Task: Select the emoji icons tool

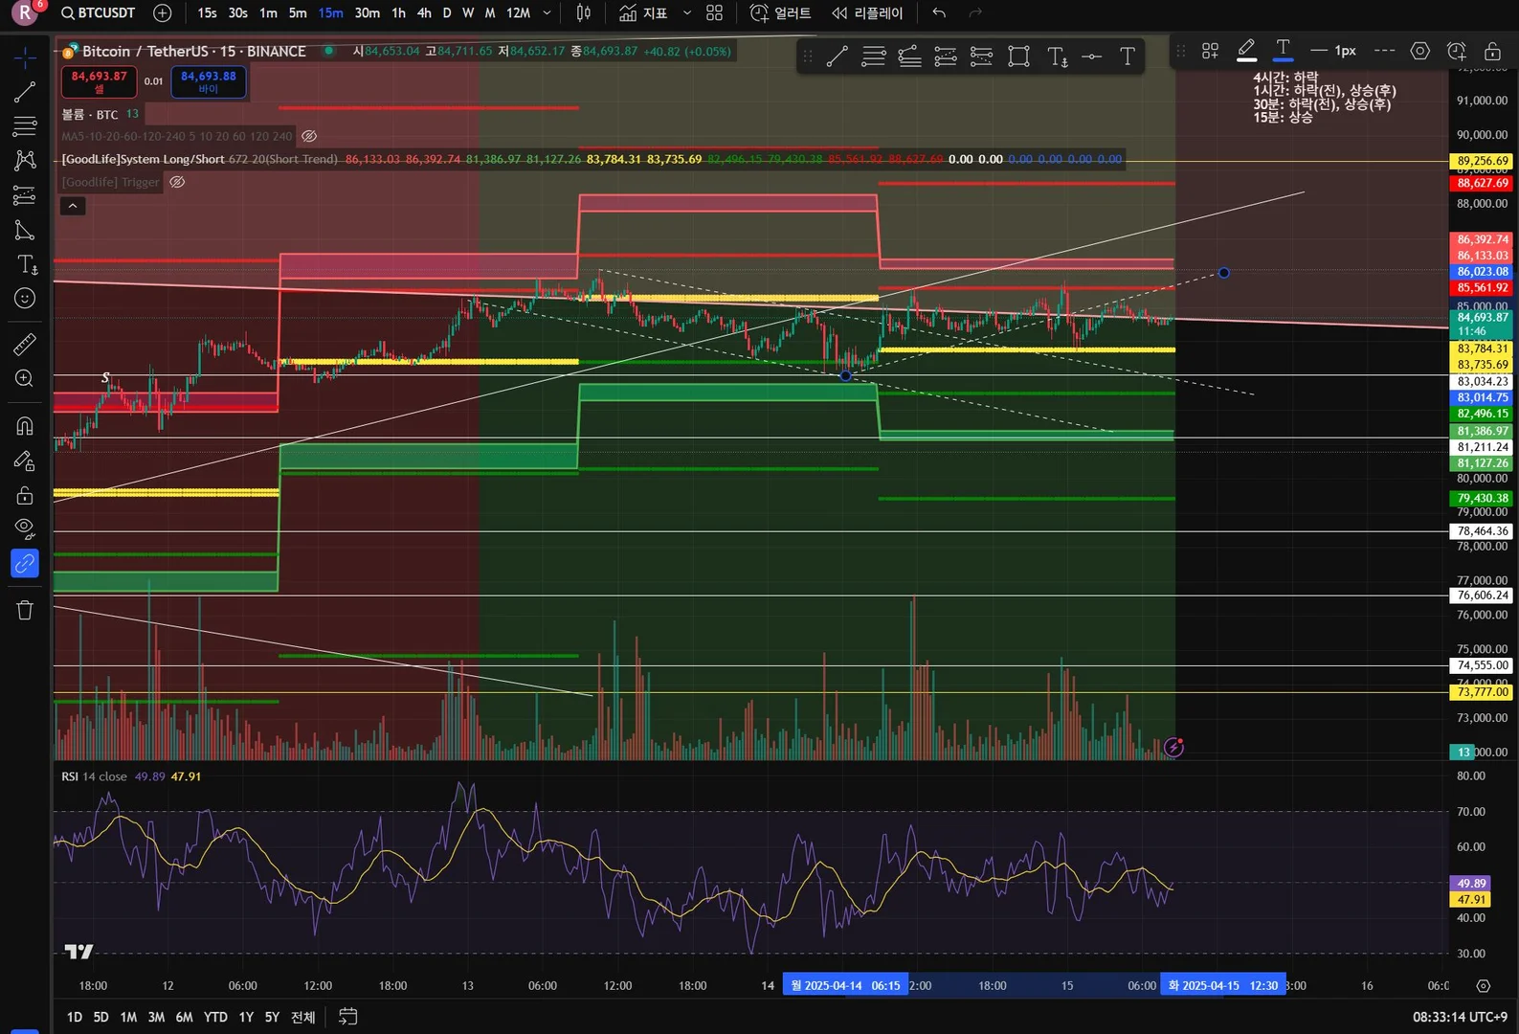Action: pos(25,299)
